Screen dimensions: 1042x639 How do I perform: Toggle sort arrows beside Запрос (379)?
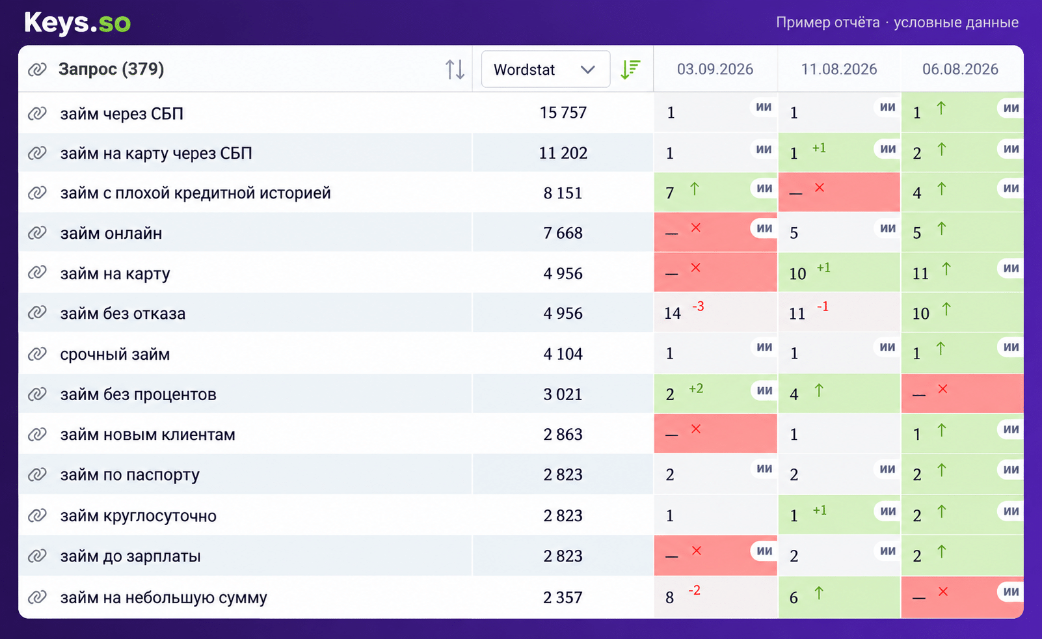tap(455, 69)
